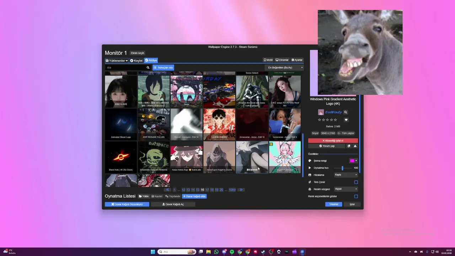Click EveWindy author avatar
This screenshot has height=256, width=455.
point(321,112)
